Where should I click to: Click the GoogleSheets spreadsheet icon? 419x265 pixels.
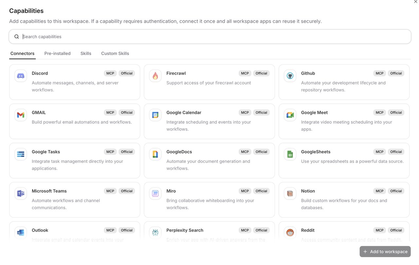point(290,154)
